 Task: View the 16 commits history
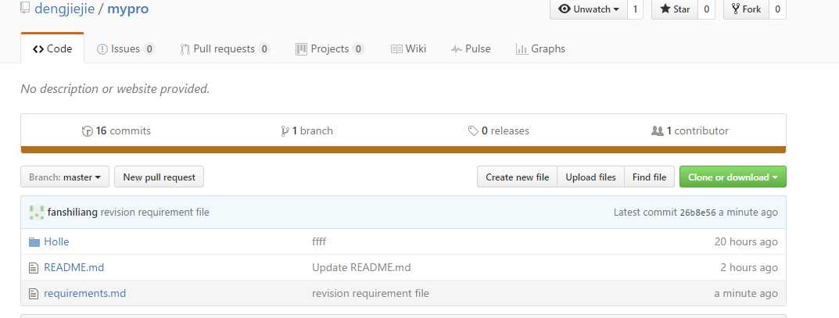[x=116, y=131]
